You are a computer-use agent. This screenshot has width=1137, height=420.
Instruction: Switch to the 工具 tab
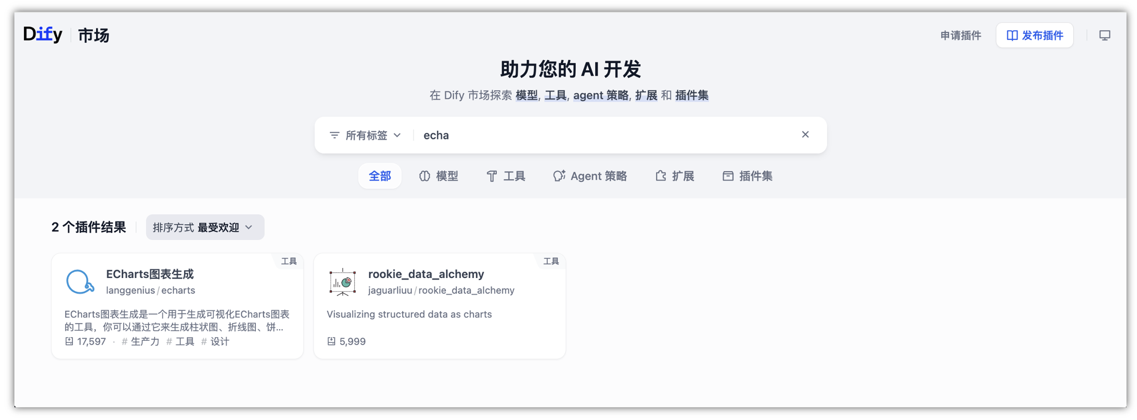pyautogui.click(x=506, y=176)
